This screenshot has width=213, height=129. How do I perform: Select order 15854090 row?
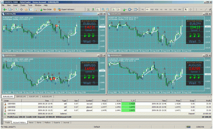coord(107,107)
